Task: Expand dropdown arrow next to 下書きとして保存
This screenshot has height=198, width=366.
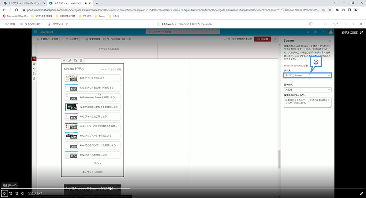Action: pos(62,39)
